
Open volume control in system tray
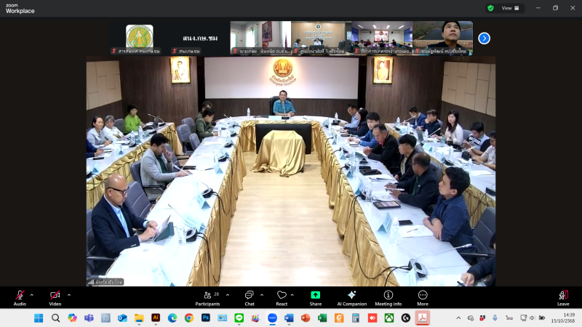tap(533, 318)
